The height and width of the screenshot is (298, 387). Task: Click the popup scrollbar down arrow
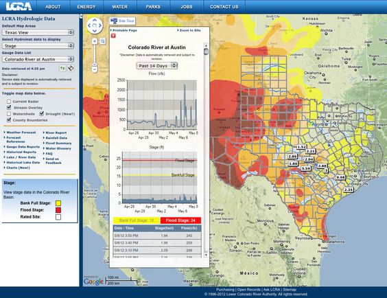(206, 255)
